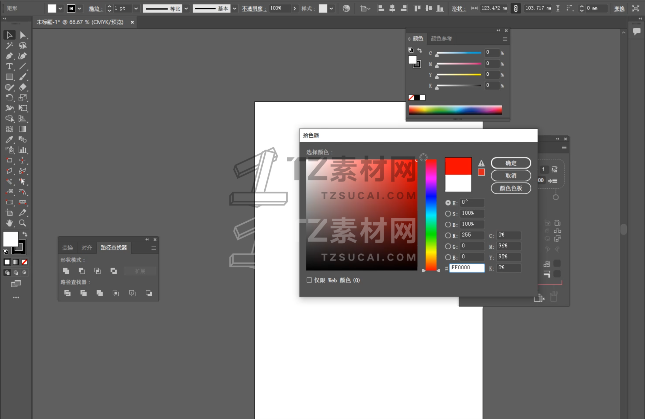Switch to 变换 tab
The height and width of the screenshot is (419, 645).
[68, 248]
